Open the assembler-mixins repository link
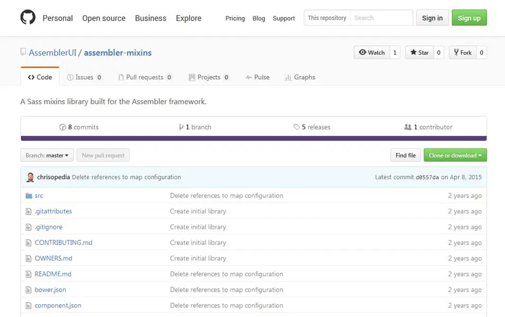The width and height of the screenshot is (505, 317). 118,53
